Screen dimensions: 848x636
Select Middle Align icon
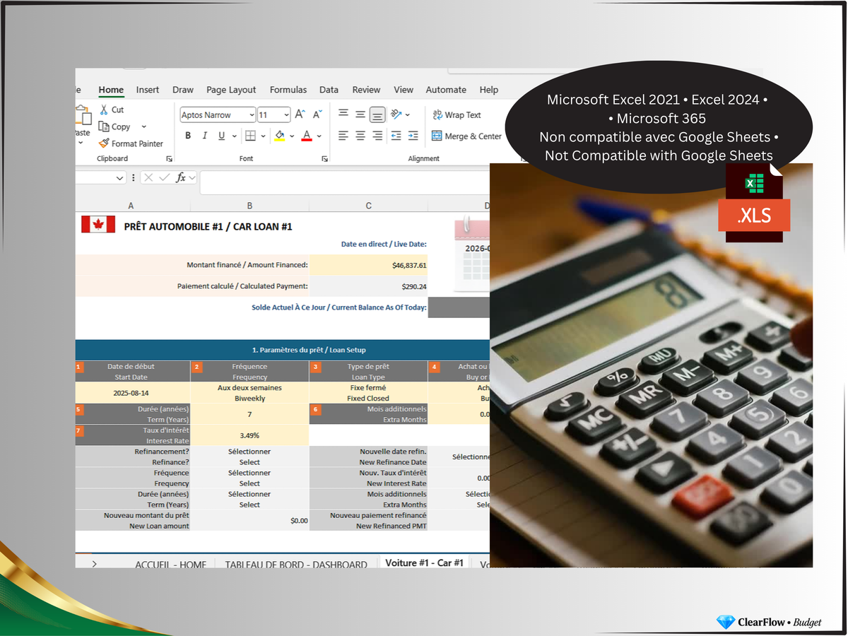360,114
